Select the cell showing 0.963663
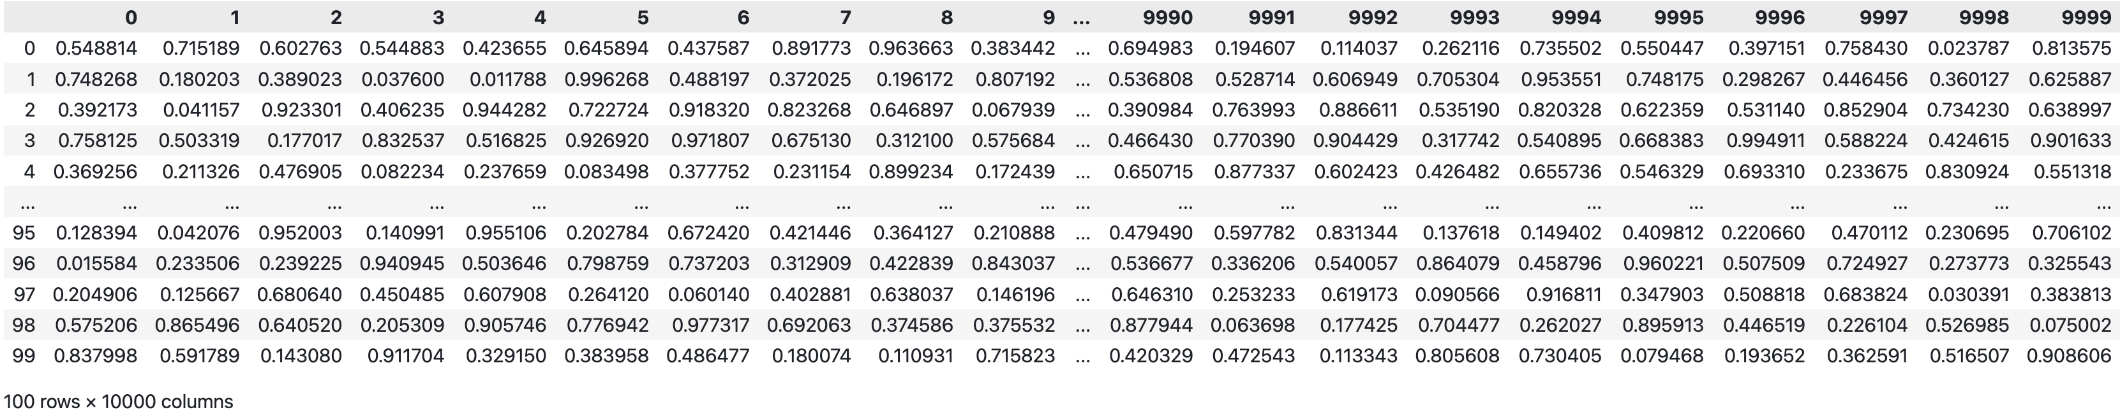 click(911, 48)
